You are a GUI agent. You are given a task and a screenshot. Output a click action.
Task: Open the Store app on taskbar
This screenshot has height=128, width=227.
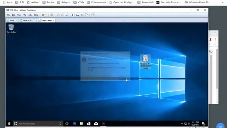click(89, 124)
